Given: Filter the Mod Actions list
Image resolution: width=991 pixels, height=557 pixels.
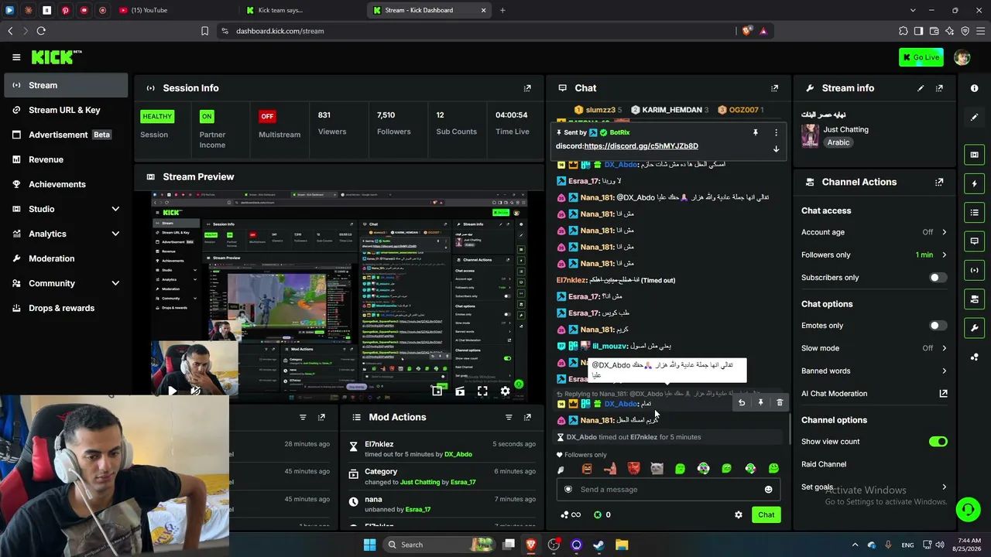Looking at the screenshot, I should [x=509, y=418].
